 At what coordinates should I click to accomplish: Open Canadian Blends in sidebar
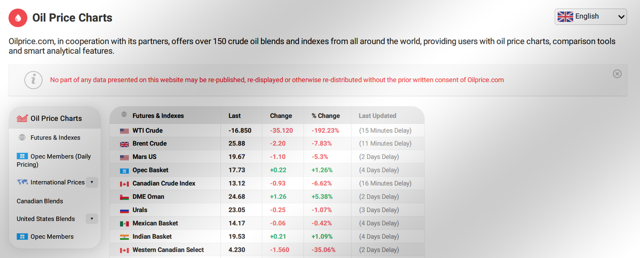[40, 201]
